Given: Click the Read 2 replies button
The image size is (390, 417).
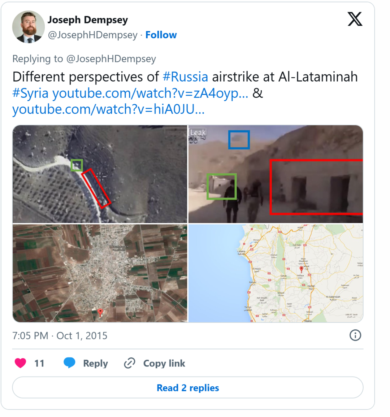Looking at the screenshot, I should click(x=188, y=387).
